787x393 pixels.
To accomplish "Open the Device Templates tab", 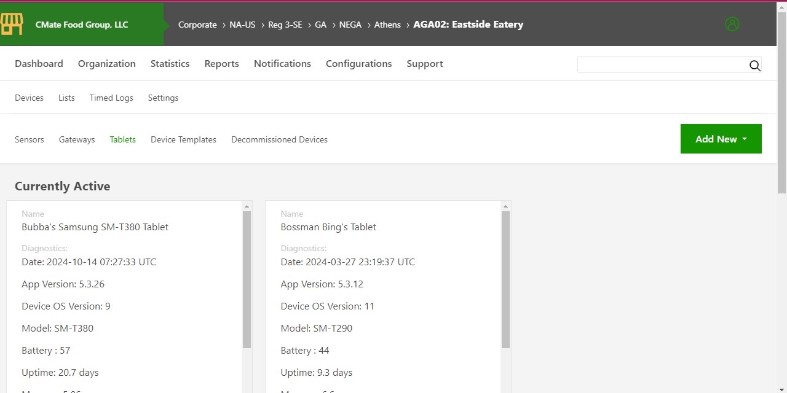I will [183, 140].
